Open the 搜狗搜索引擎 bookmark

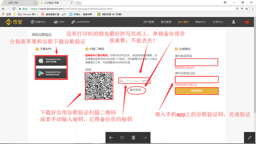[x=54, y=14]
